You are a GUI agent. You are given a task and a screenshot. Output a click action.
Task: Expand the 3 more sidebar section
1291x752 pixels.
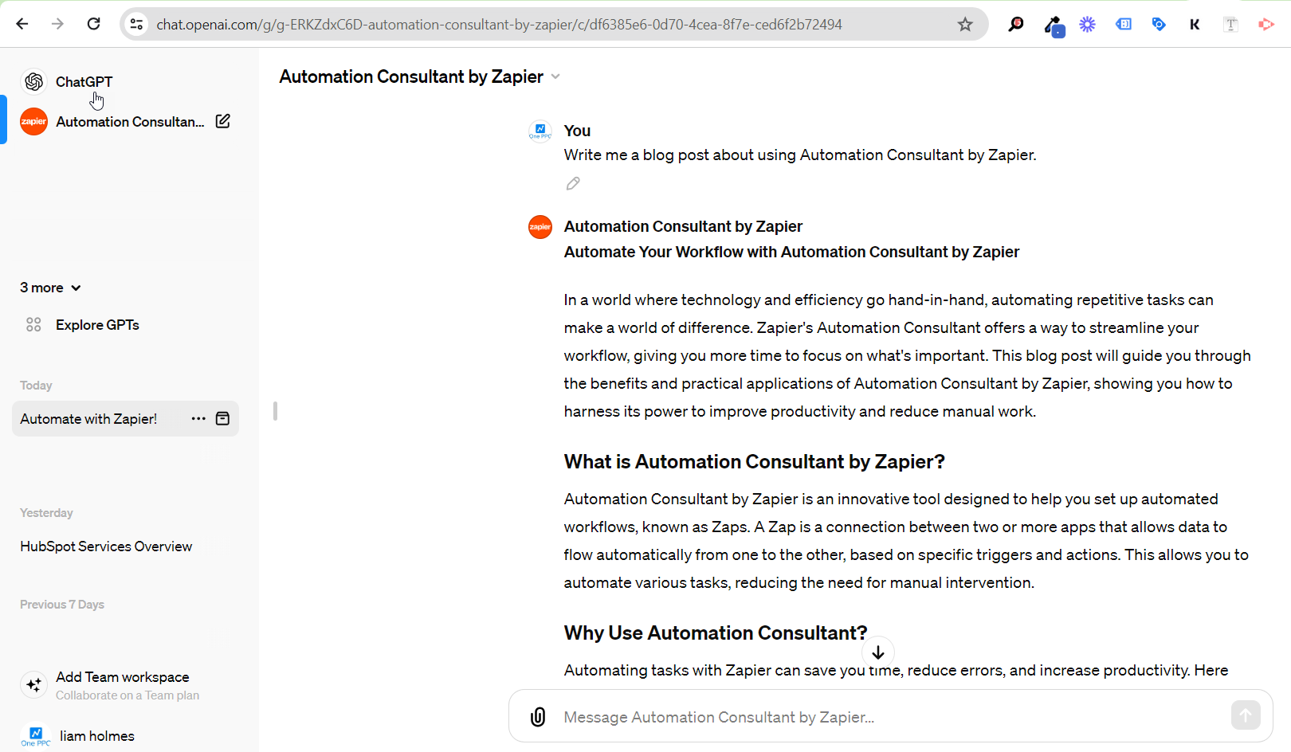click(50, 288)
